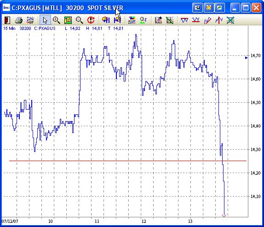The image size is (264, 227).
Task: Click the exit door icon in toolbar
Action: pos(7,20)
